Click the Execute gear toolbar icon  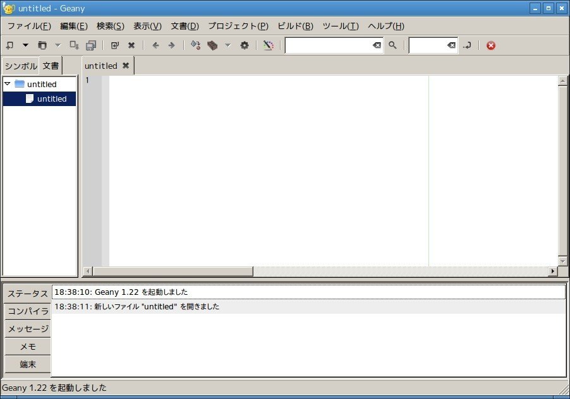click(x=245, y=45)
